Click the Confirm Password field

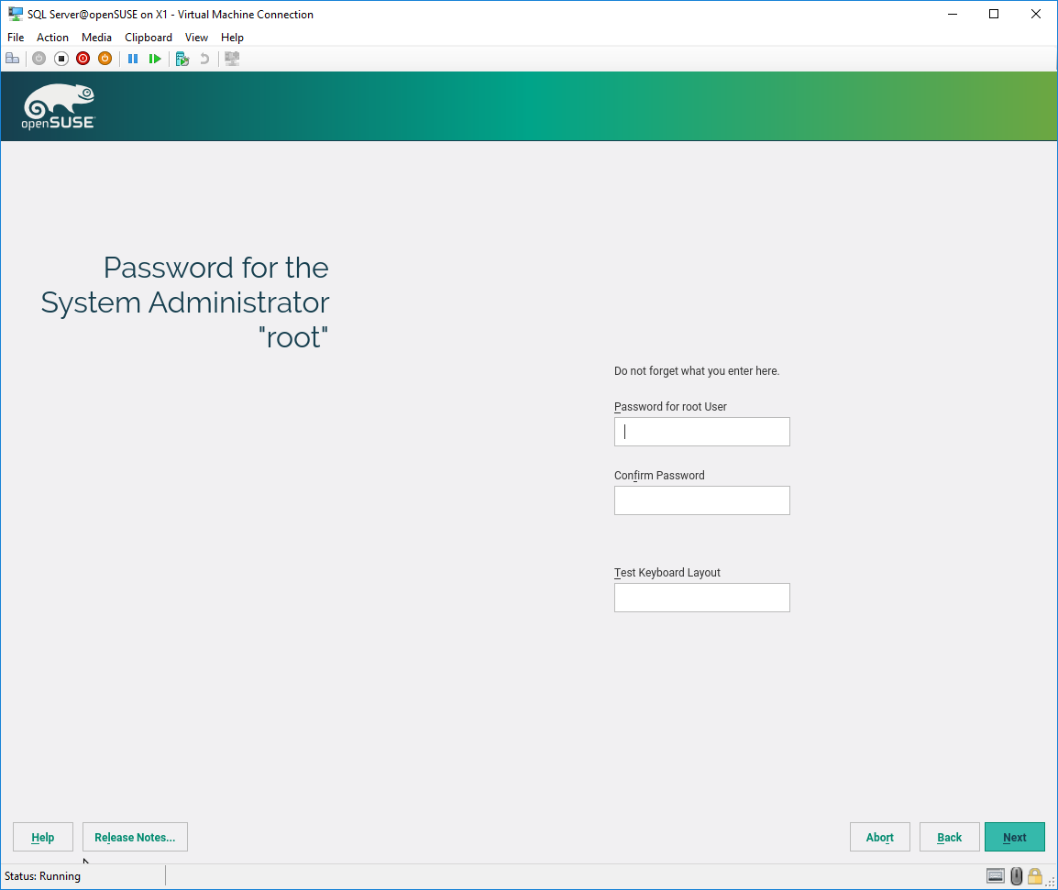701,500
